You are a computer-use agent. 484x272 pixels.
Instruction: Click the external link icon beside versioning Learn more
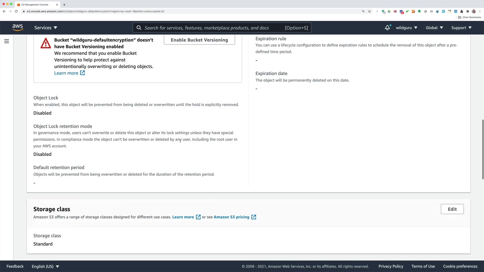pos(82,73)
